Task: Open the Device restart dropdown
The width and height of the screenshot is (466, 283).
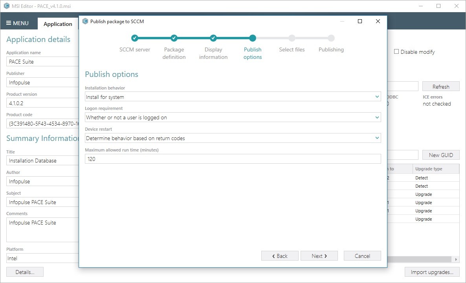Action: click(233, 138)
